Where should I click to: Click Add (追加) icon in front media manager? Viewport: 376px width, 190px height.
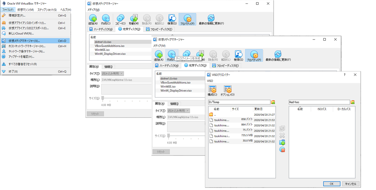(159, 55)
